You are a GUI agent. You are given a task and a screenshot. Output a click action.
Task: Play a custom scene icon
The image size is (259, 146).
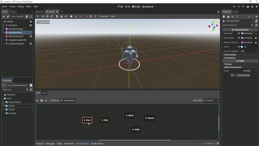(x=252, y=6)
